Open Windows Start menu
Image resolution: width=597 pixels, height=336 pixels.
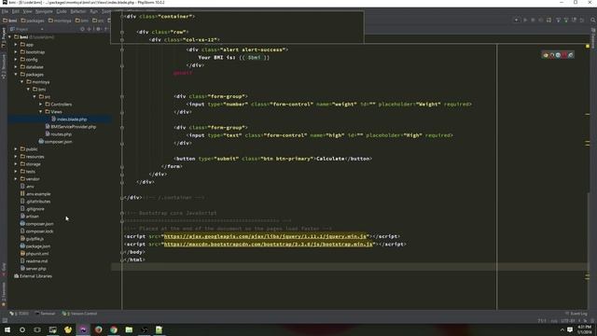[x=7, y=329]
